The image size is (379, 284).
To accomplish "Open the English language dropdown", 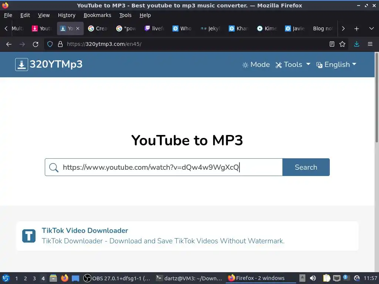I will click(336, 64).
